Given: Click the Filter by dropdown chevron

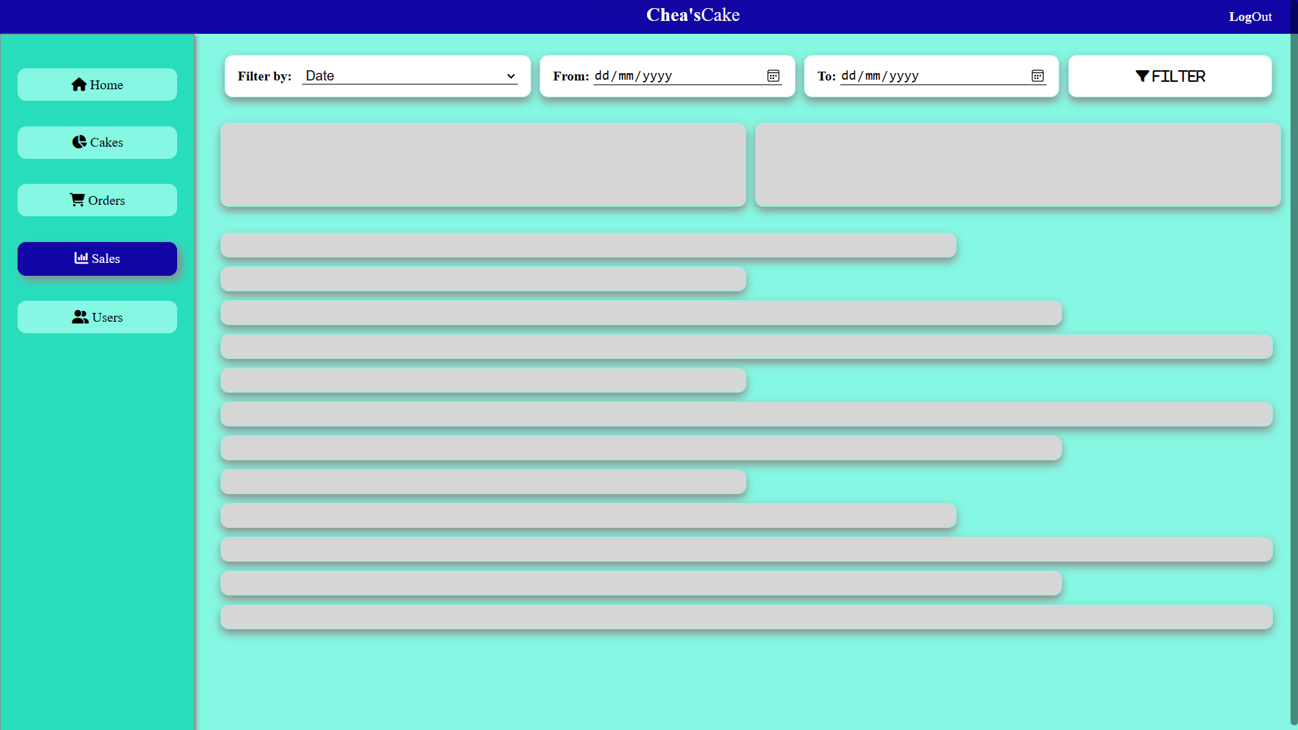Looking at the screenshot, I should (x=511, y=76).
